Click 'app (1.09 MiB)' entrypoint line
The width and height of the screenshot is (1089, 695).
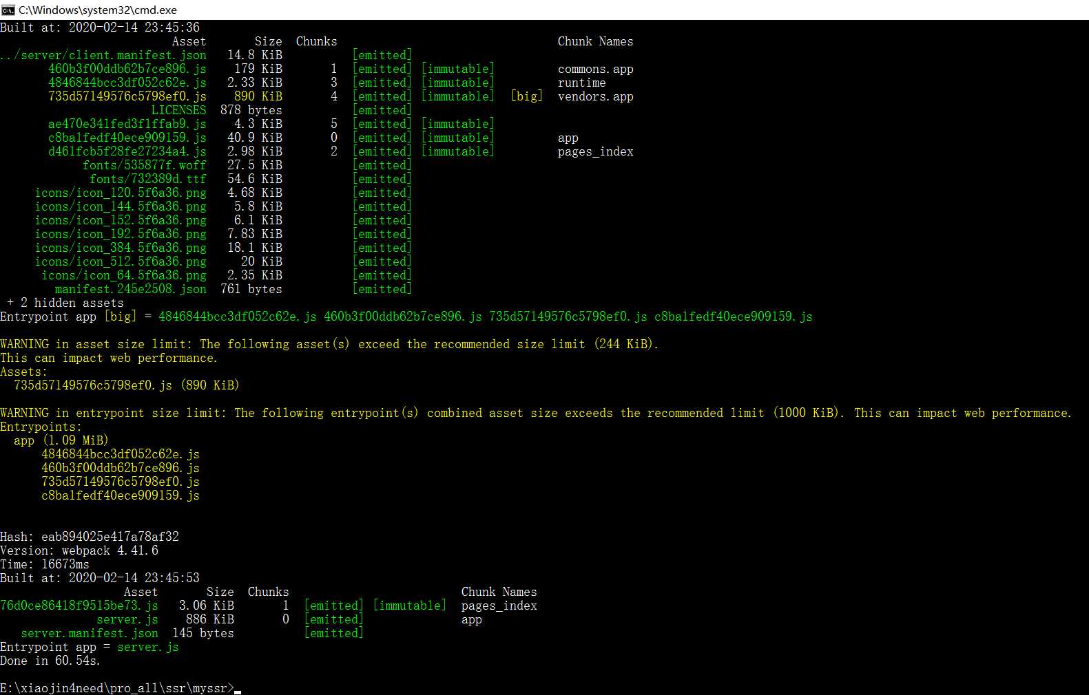click(61, 440)
